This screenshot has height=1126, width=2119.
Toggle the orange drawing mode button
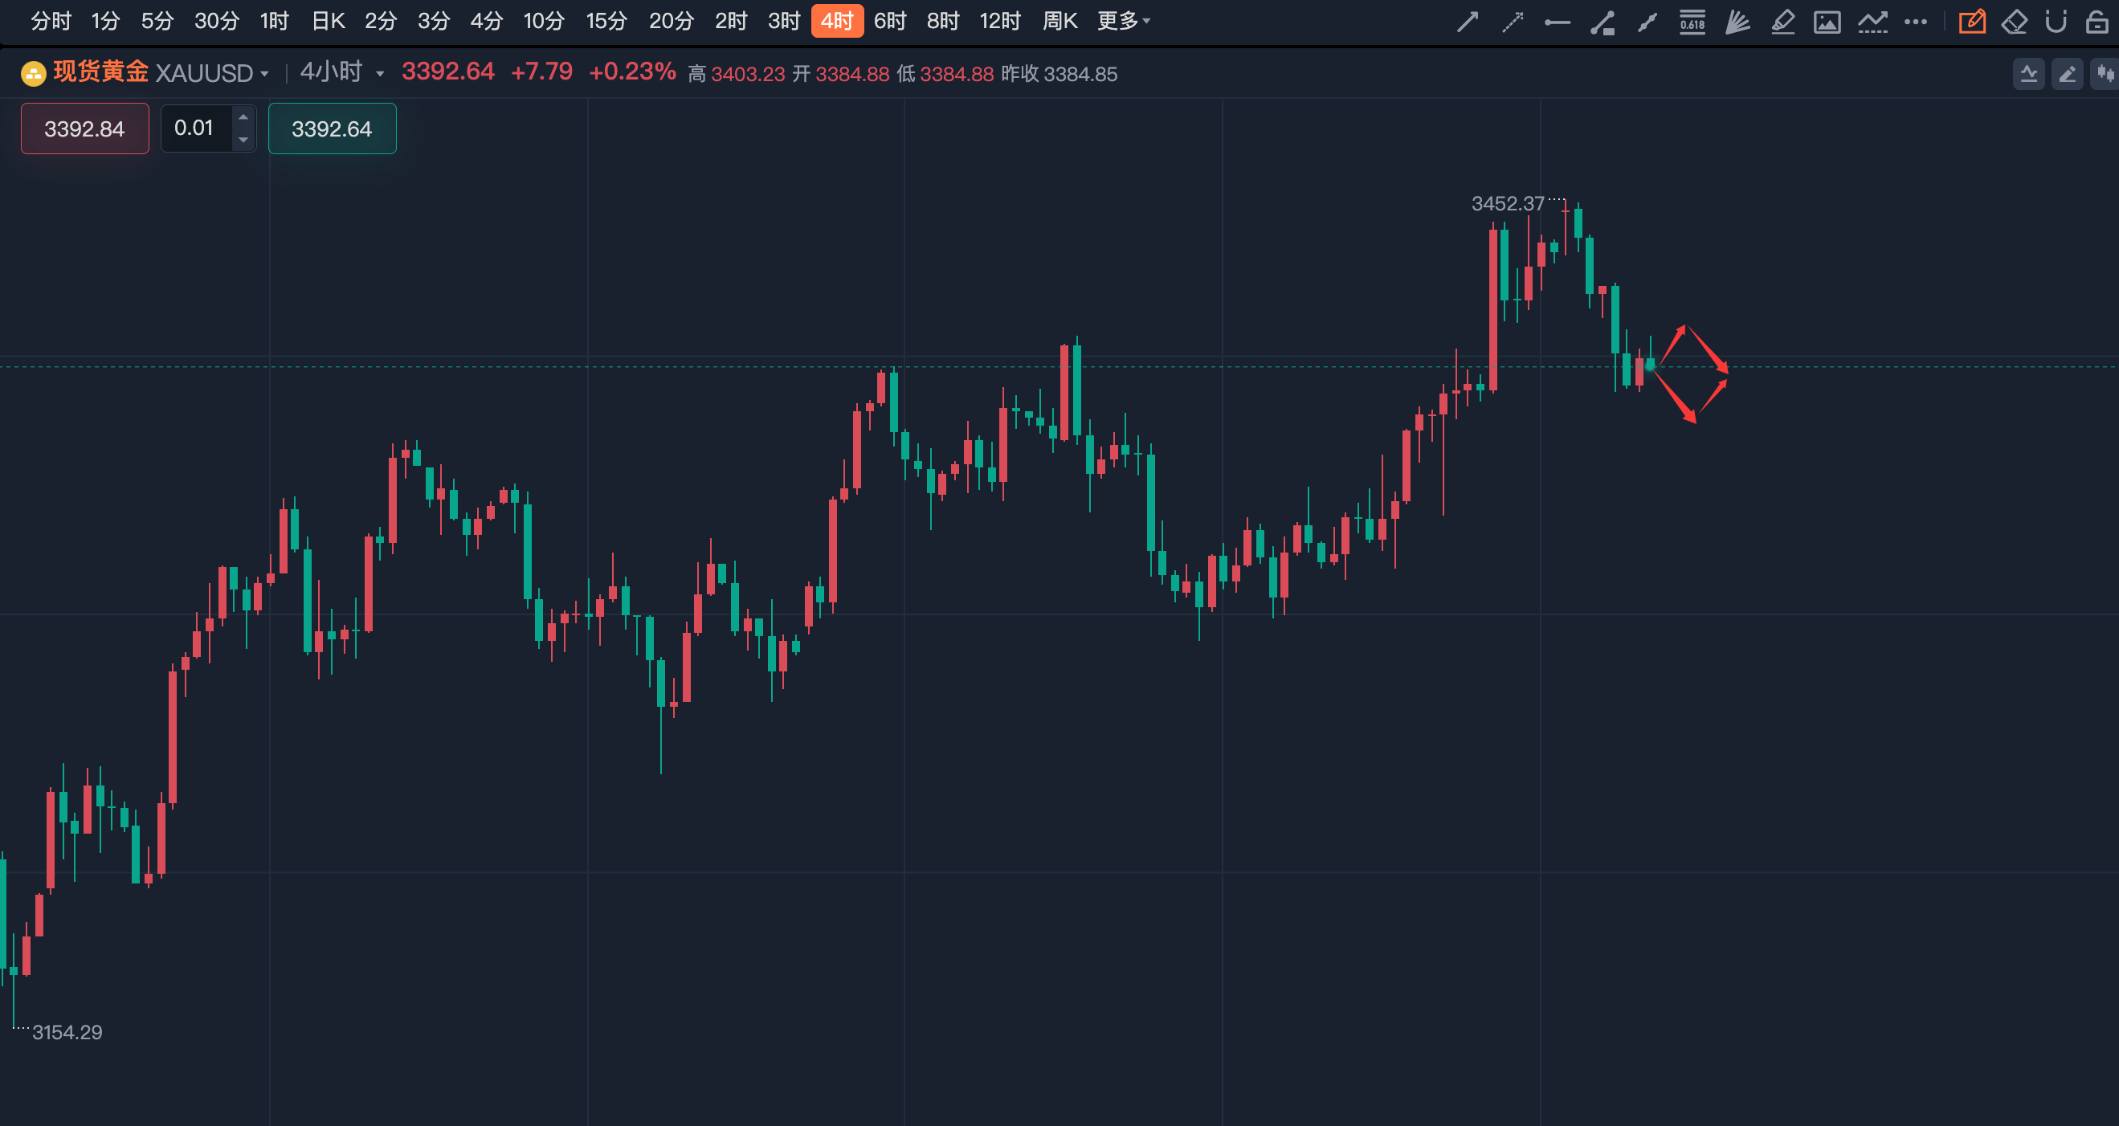tap(1972, 22)
